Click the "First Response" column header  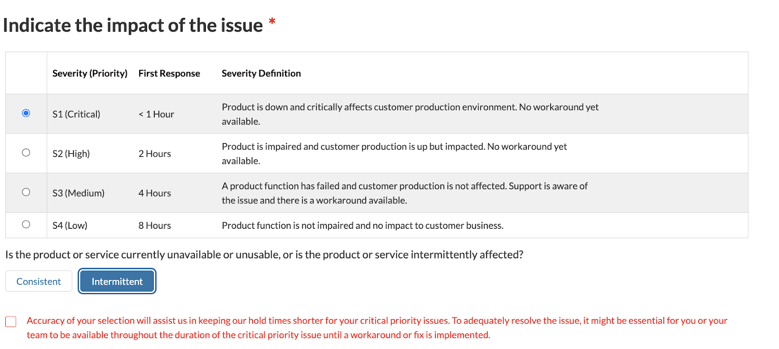point(169,73)
